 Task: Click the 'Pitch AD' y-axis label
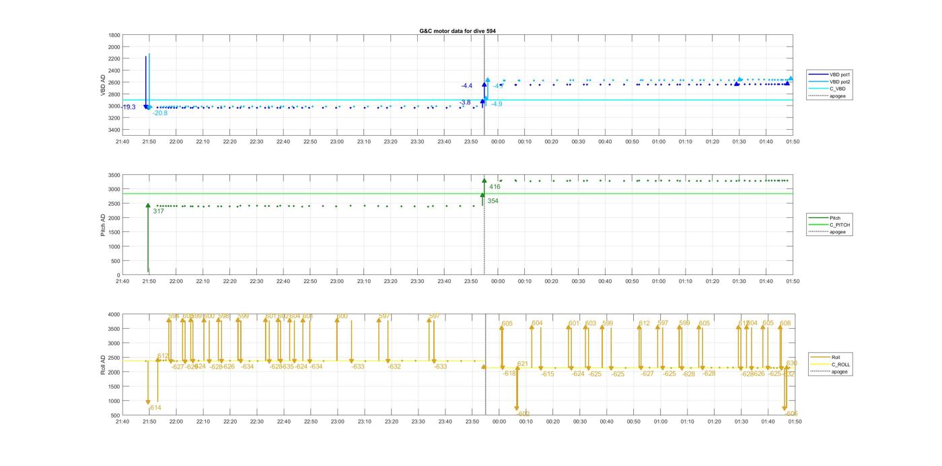click(x=103, y=225)
